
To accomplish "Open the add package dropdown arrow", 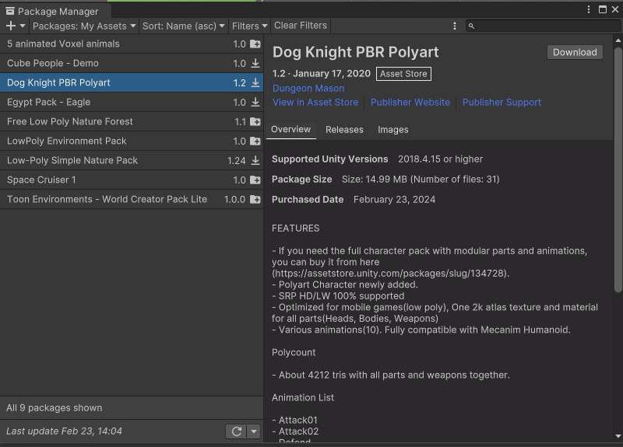I will 23,26.
